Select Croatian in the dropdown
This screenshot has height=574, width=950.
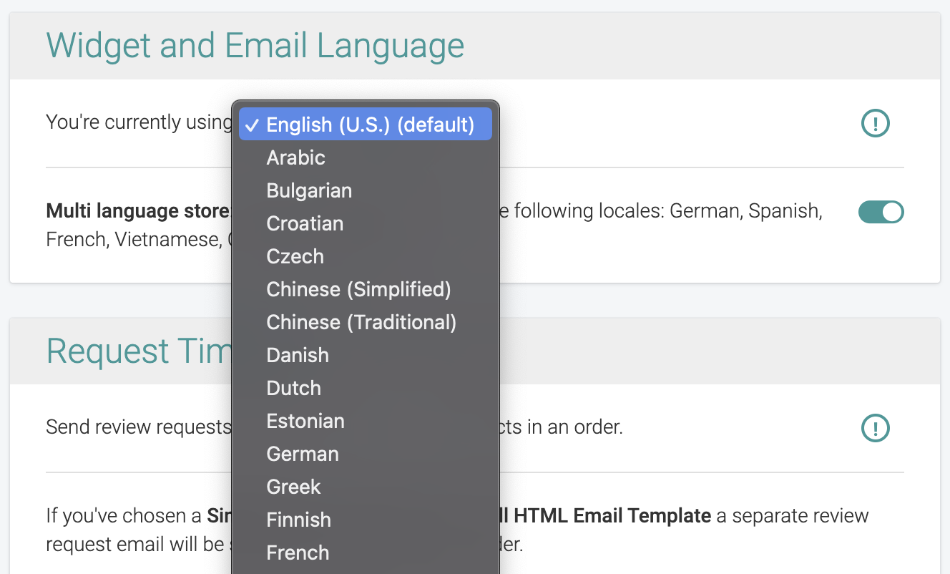coord(305,223)
